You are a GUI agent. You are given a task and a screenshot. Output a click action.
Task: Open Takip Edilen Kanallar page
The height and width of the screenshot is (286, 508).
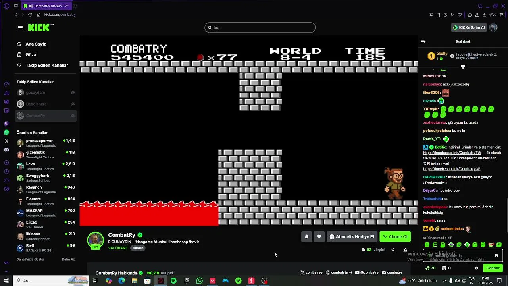[47, 65]
